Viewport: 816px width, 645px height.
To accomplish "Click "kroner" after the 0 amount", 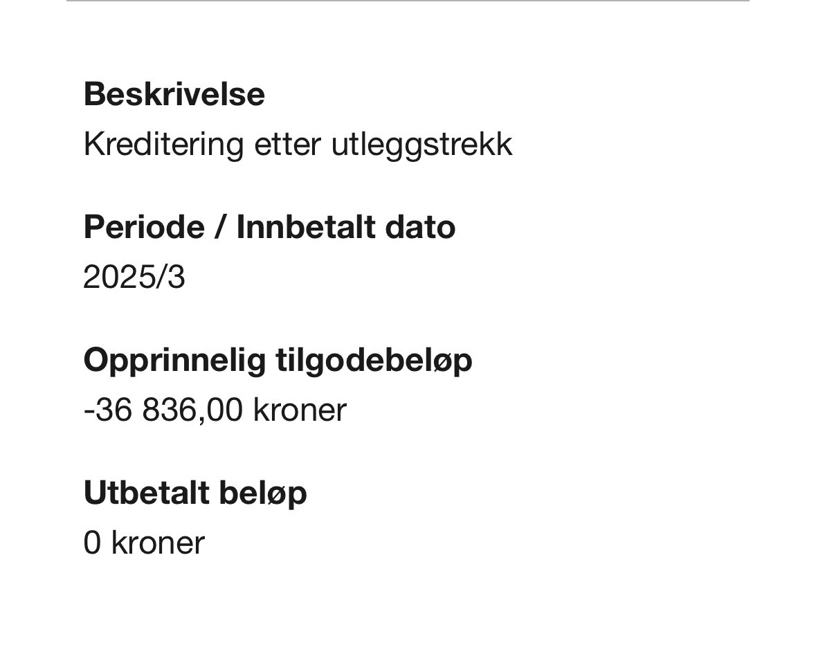I will click(x=158, y=543).
